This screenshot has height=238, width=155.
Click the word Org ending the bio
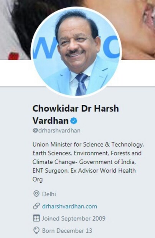tap(38, 180)
